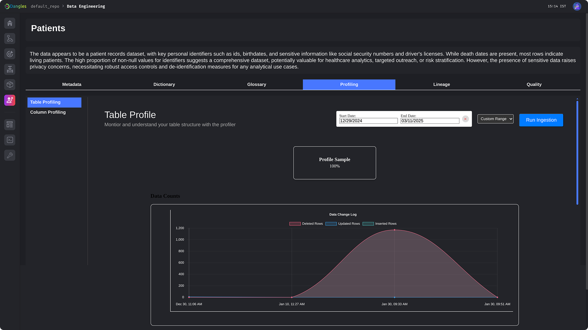Viewport: 588px width, 330px height.
Task: Open user avatar in top bar
Action: 577,6
